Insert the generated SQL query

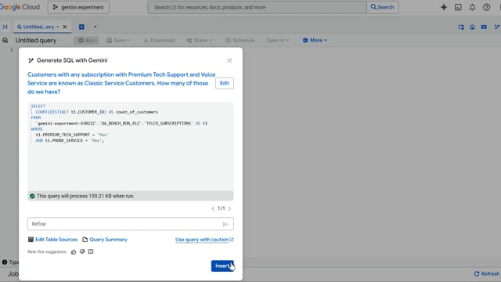point(222,266)
